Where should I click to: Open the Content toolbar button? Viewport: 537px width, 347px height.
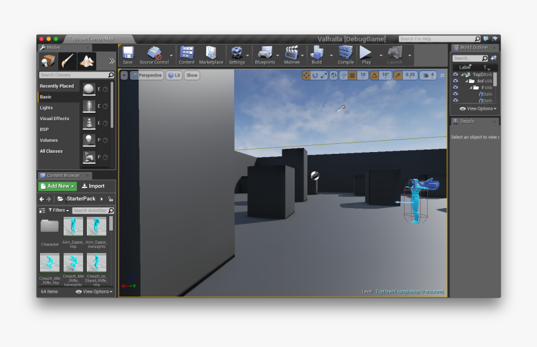[187, 55]
